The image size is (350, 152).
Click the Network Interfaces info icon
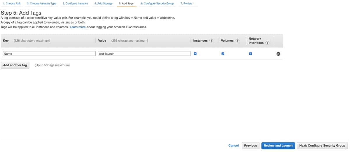[x=267, y=43]
